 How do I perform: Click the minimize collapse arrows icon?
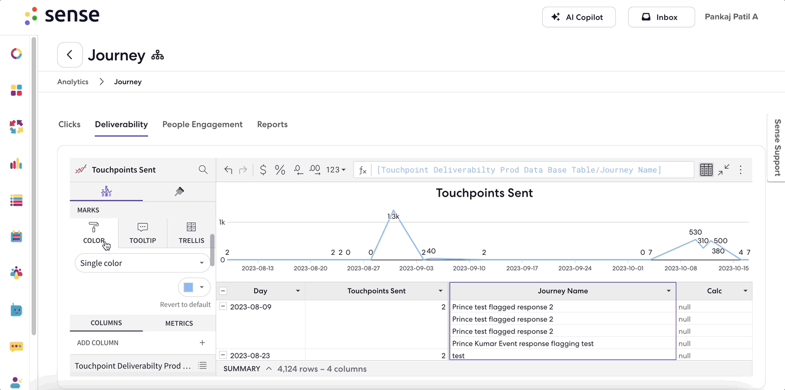[x=723, y=170]
